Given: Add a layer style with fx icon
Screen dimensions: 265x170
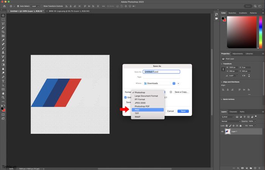Looking at the screenshot, I should [x=238, y=168].
